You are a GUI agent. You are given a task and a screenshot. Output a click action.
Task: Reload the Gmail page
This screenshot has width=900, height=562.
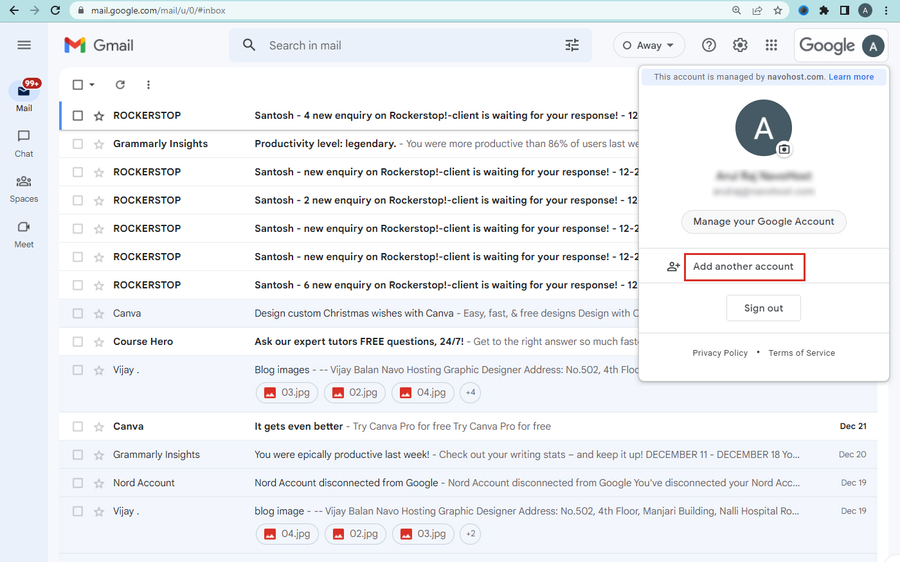pos(55,10)
